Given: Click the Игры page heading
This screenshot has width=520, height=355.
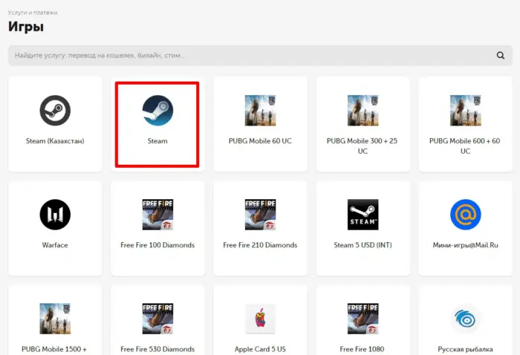Looking at the screenshot, I should click(26, 27).
